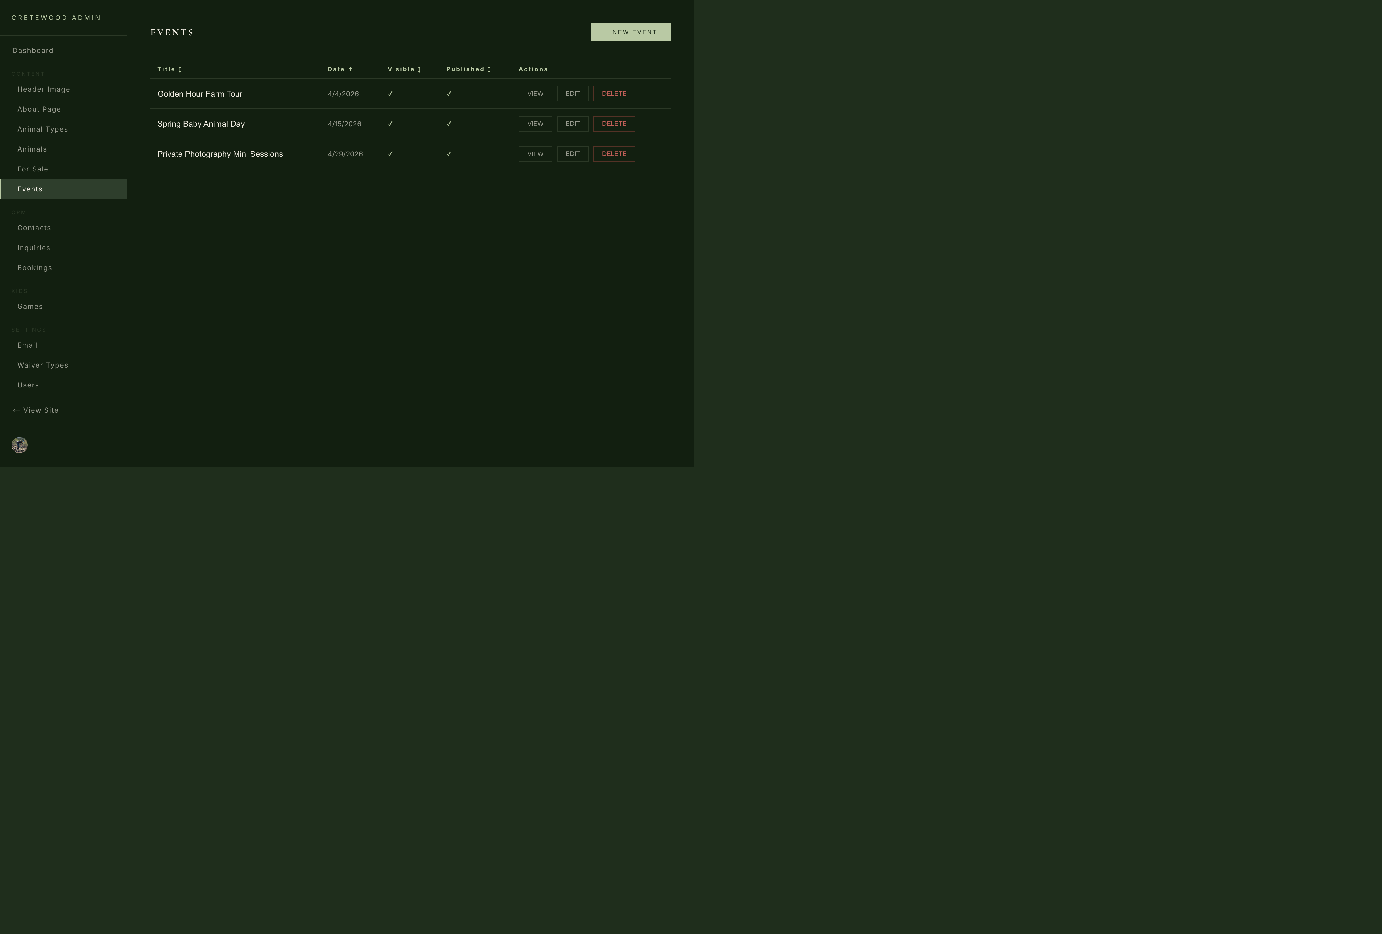Sort events by Date ascending arrow
Viewport: 1382px width, 934px height.
pyautogui.click(x=350, y=69)
